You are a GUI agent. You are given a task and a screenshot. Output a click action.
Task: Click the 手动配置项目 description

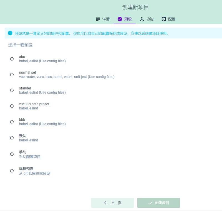(30, 157)
